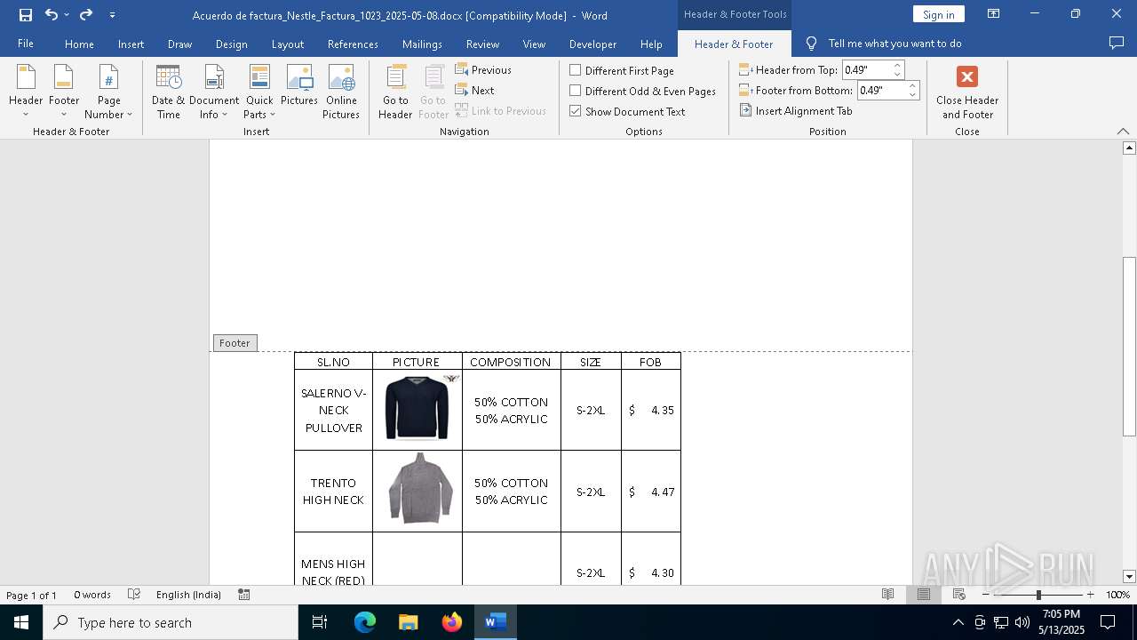Switch to the Design tab
Viewport: 1137px width, 640px height.
231,44
